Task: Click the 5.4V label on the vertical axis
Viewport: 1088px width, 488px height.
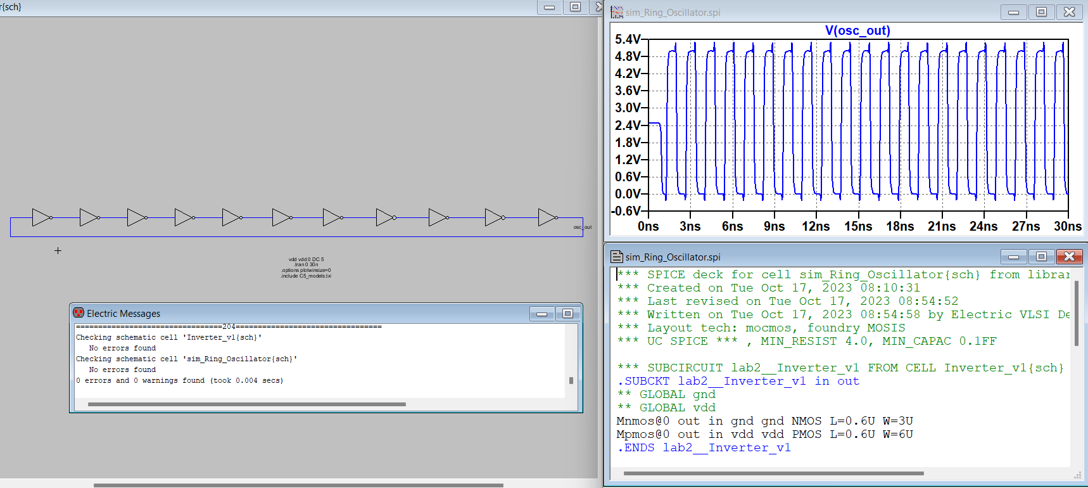Action: [628, 39]
